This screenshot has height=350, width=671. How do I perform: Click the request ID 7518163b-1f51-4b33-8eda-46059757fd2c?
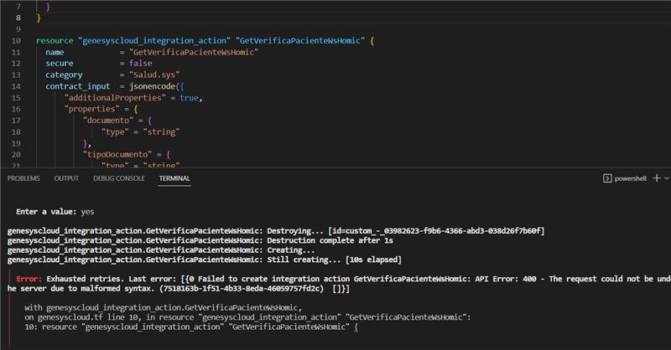pos(242,289)
